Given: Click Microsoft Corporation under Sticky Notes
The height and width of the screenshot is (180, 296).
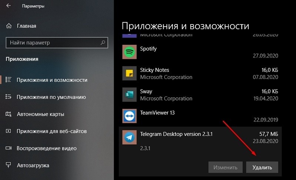Looking at the screenshot, I should point(166,77).
